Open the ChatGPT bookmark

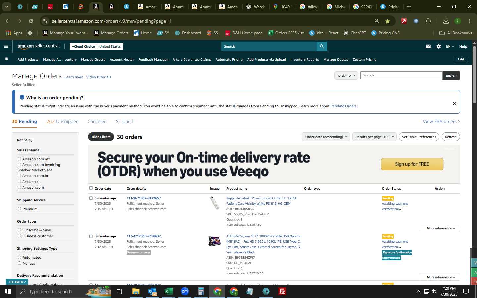point(355,33)
